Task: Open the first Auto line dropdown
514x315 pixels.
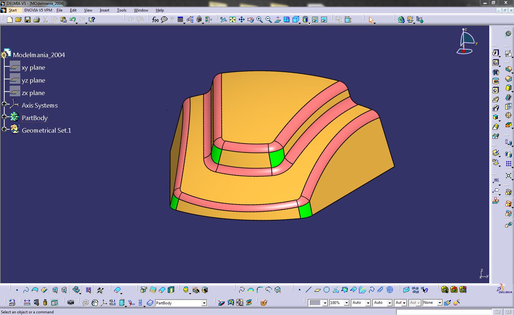Action: (x=368, y=303)
